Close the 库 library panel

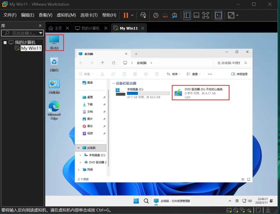coord(40,26)
